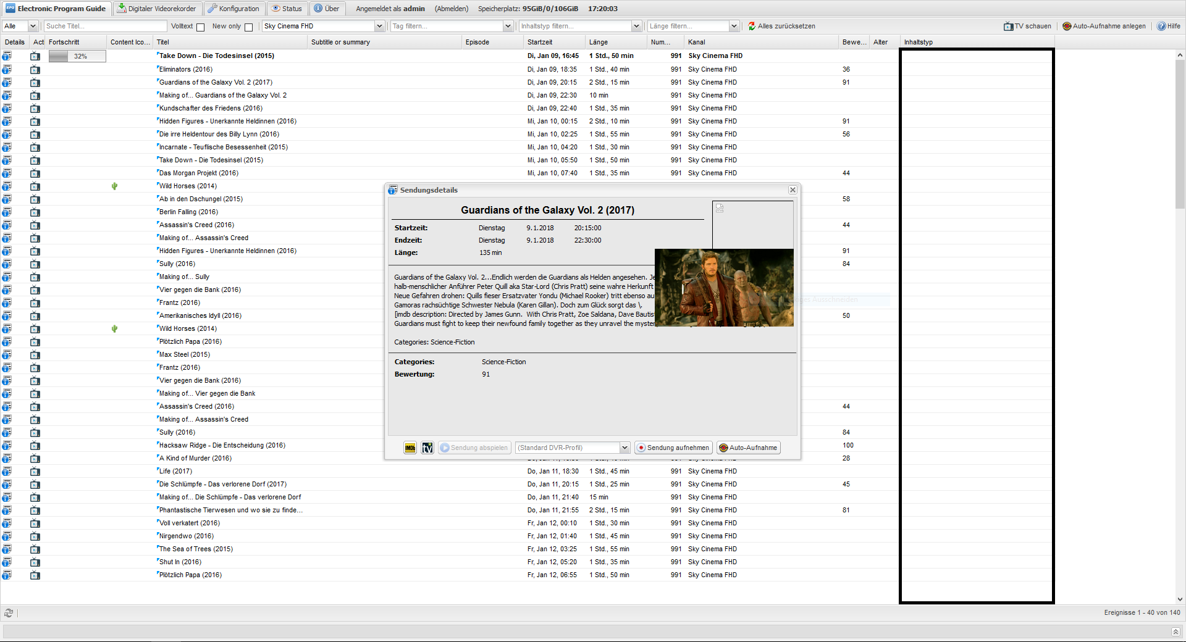Click Auto-Aufnahme anlegen button

(1104, 26)
